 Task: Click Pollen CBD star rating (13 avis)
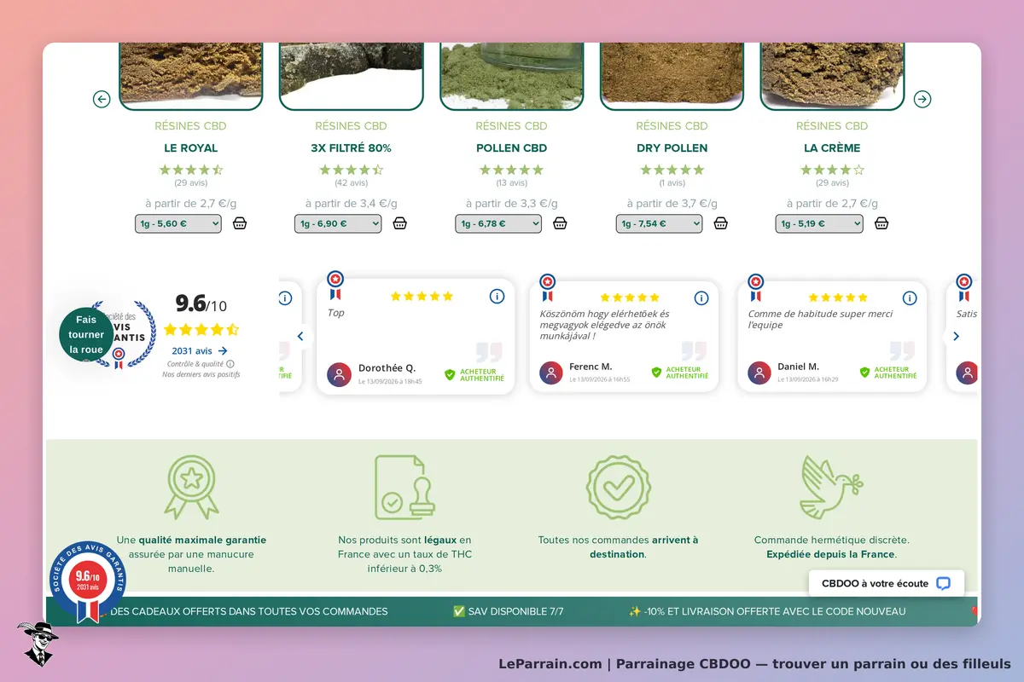click(x=511, y=170)
